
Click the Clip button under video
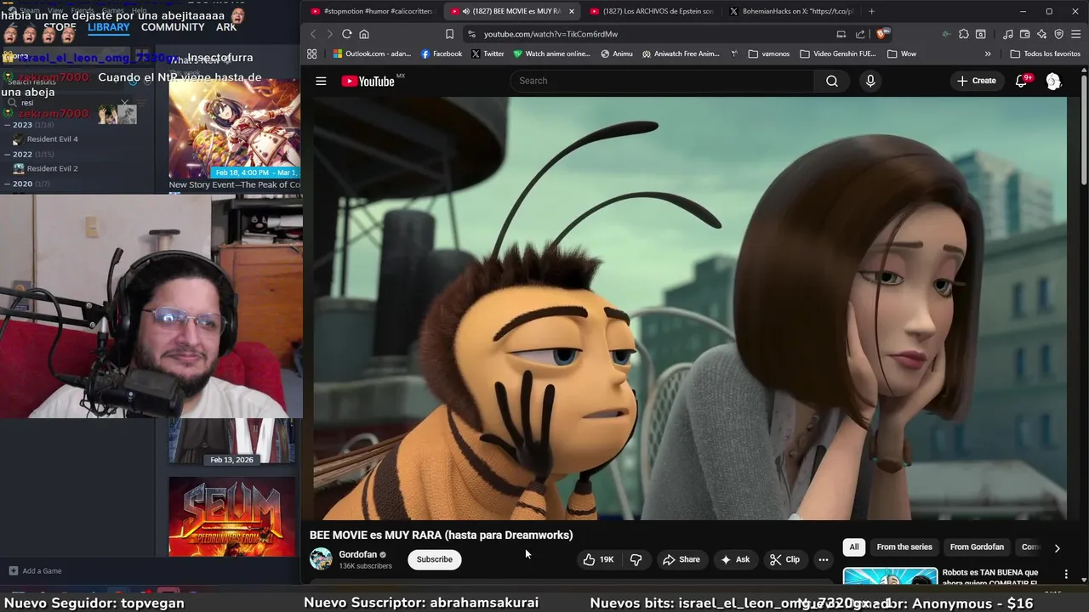(784, 559)
